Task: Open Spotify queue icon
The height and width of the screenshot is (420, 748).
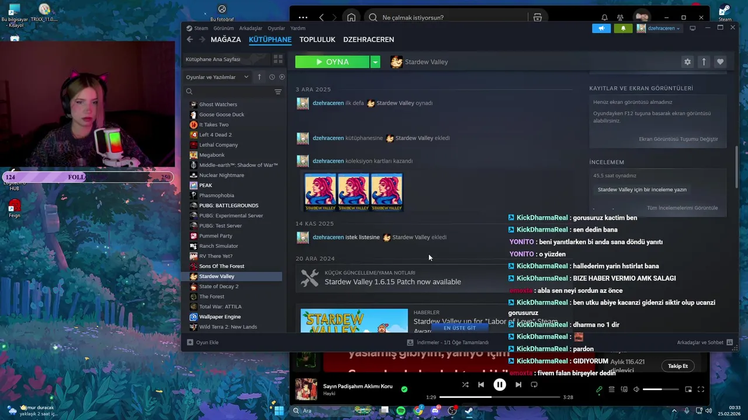Action: pos(612,390)
